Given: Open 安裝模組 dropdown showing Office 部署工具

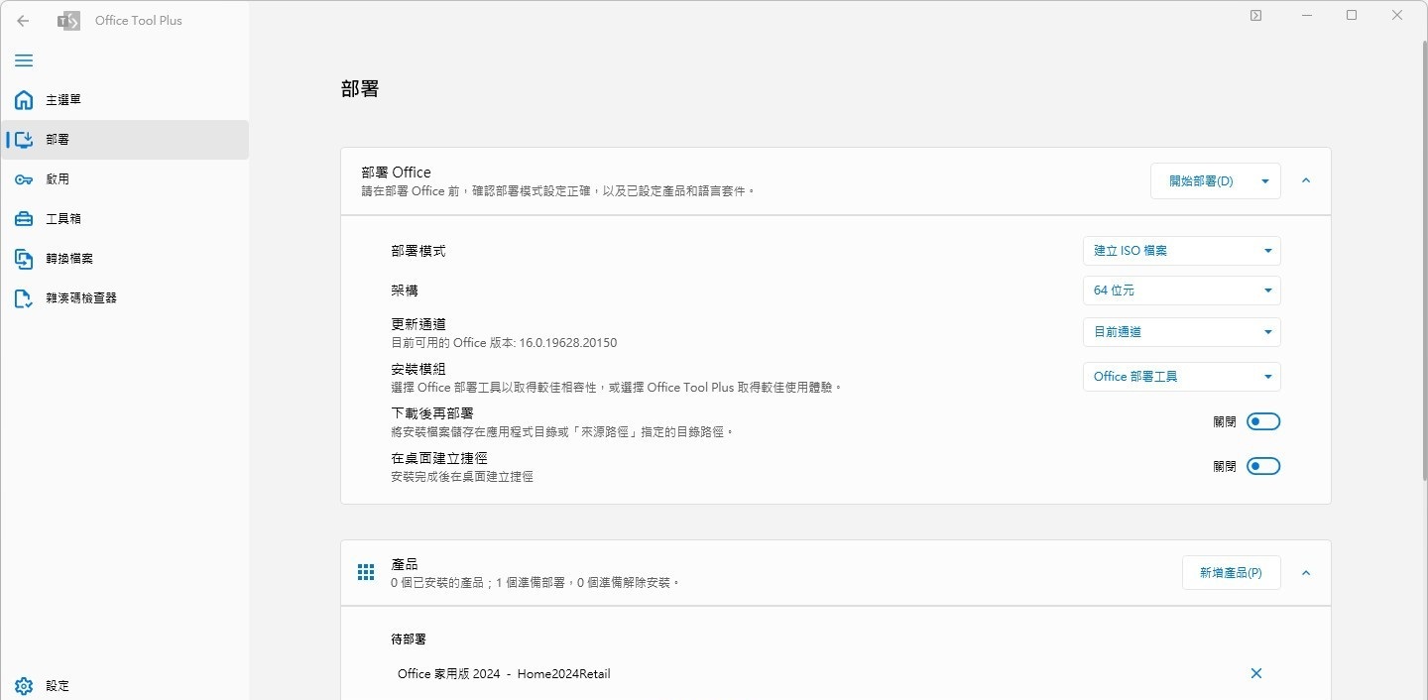Looking at the screenshot, I should 1181,377.
